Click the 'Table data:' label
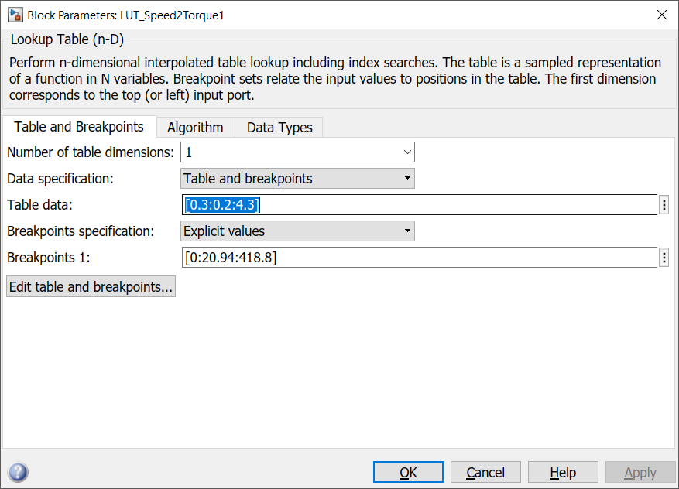 point(39,205)
